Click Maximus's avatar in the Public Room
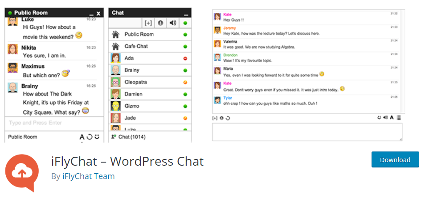 (12, 68)
